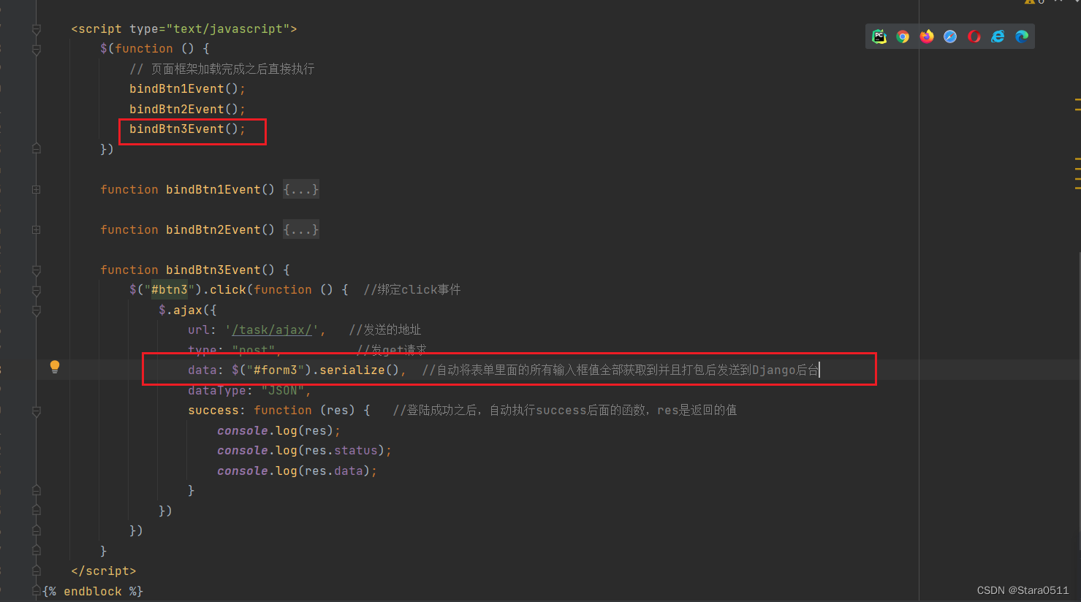
Task: Collapse the $(function () { block in gutter
Action: tap(36, 49)
